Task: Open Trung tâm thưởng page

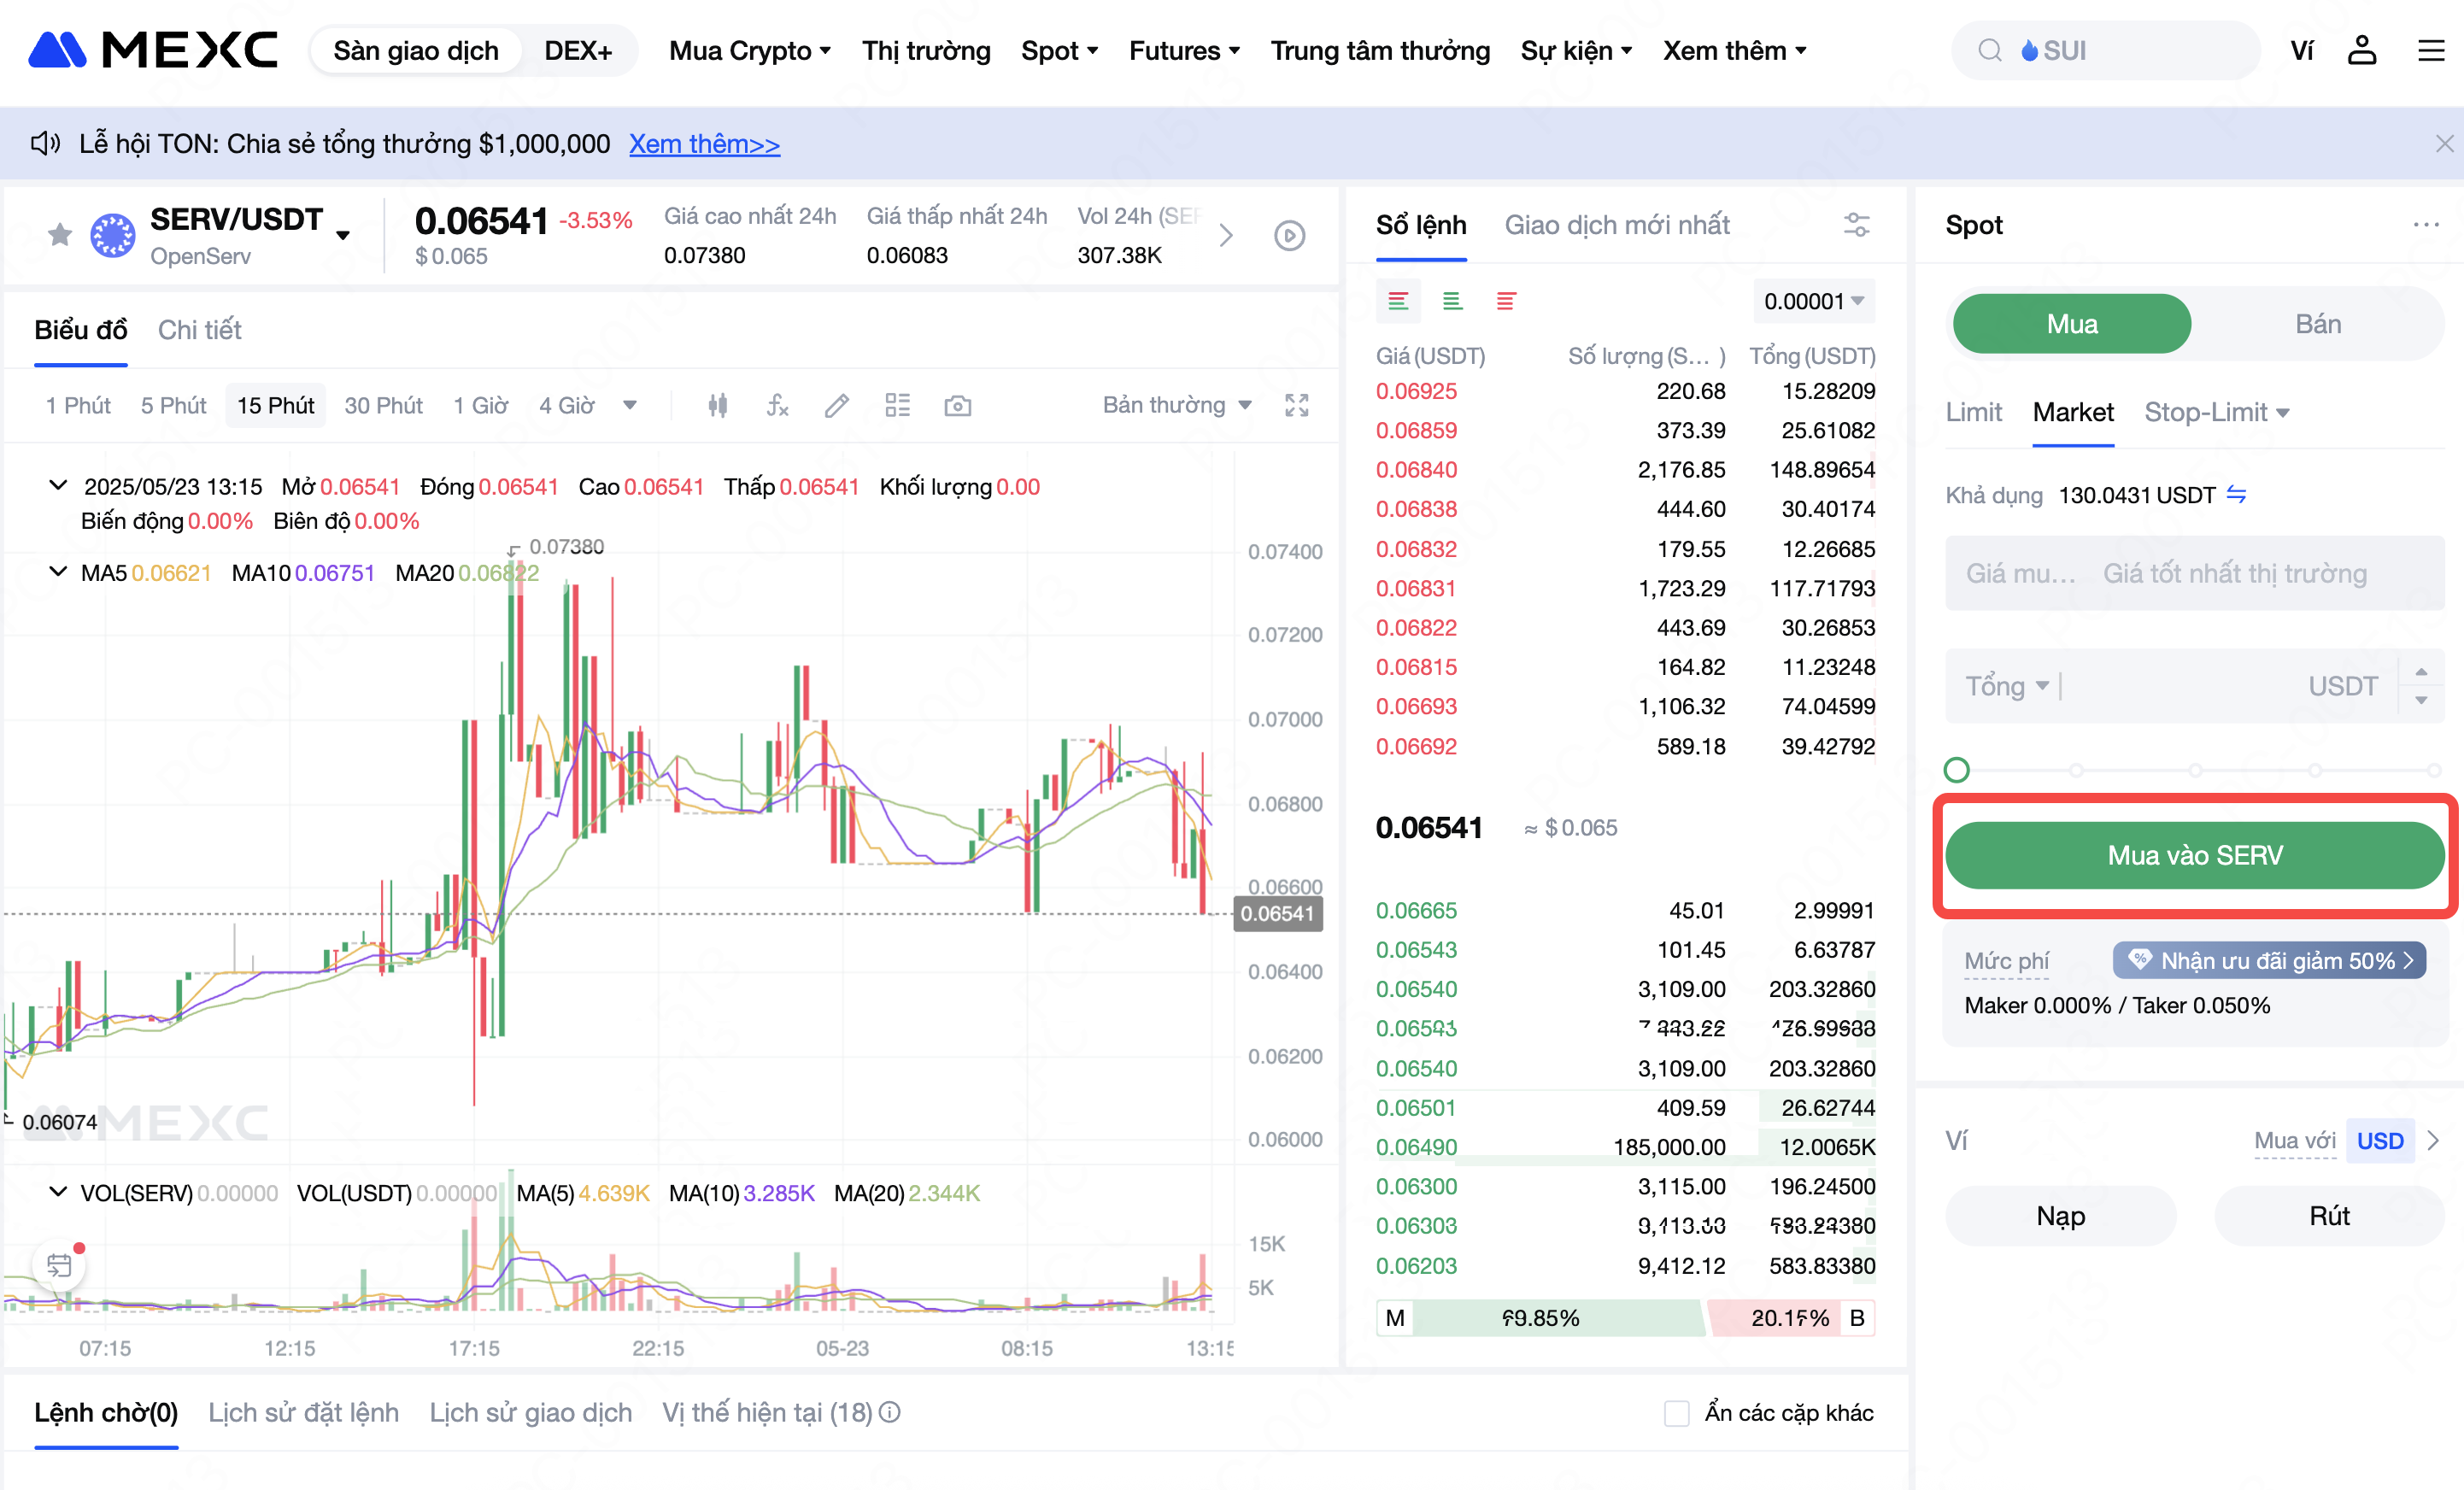Action: click(x=1380, y=50)
